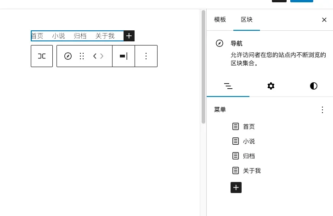The image size is (333, 216).
Task: Open block toolbar more options menu
Action: click(x=146, y=56)
